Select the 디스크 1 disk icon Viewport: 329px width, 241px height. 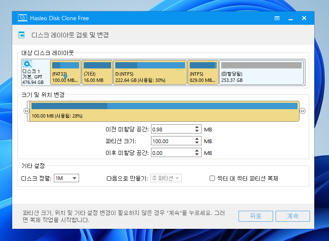click(27, 64)
